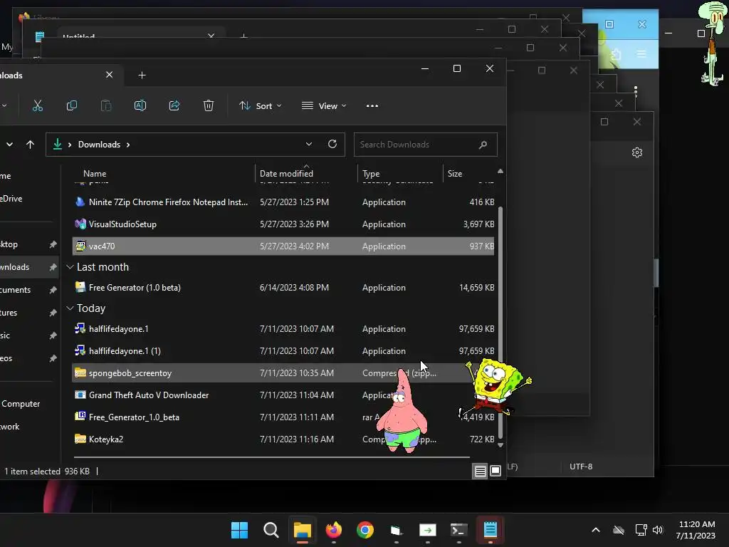Expand recent locations chevron beside up arrow
The width and height of the screenshot is (729, 547).
tap(9, 145)
